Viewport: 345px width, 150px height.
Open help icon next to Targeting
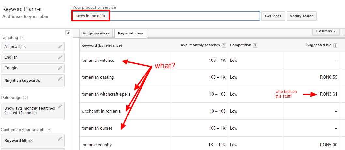coord(22,38)
